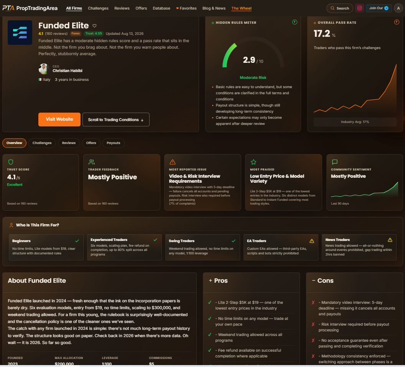The height and width of the screenshot is (367, 405).
Task: Click the 2.9 hidden rules gauge
Action: (x=253, y=56)
